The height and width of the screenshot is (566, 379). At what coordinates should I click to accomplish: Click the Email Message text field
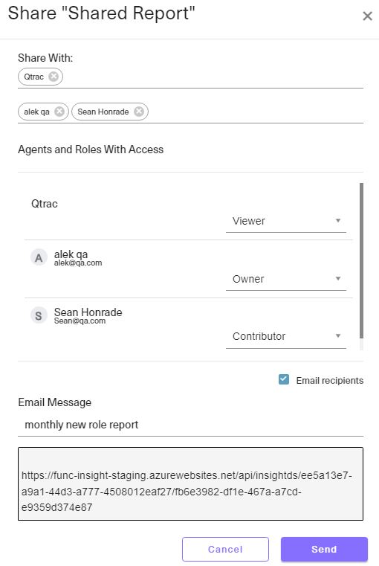click(x=190, y=425)
